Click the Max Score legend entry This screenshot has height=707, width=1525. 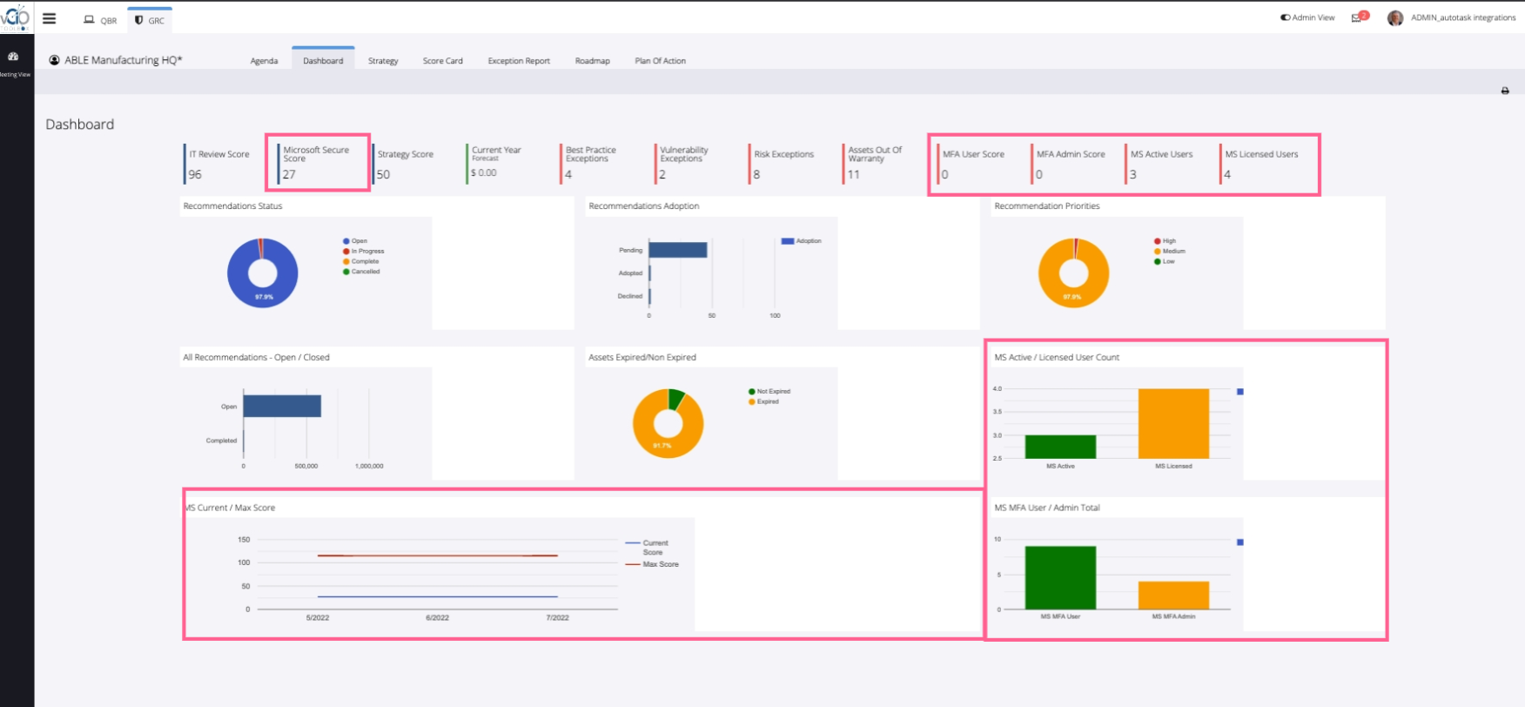click(x=652, y=564)
